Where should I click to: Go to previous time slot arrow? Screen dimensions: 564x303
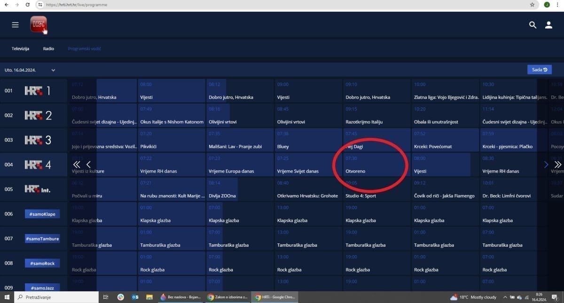pos(88,164)
